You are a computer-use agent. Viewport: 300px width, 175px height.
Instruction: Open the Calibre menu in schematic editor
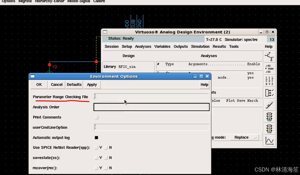[99, 1]
